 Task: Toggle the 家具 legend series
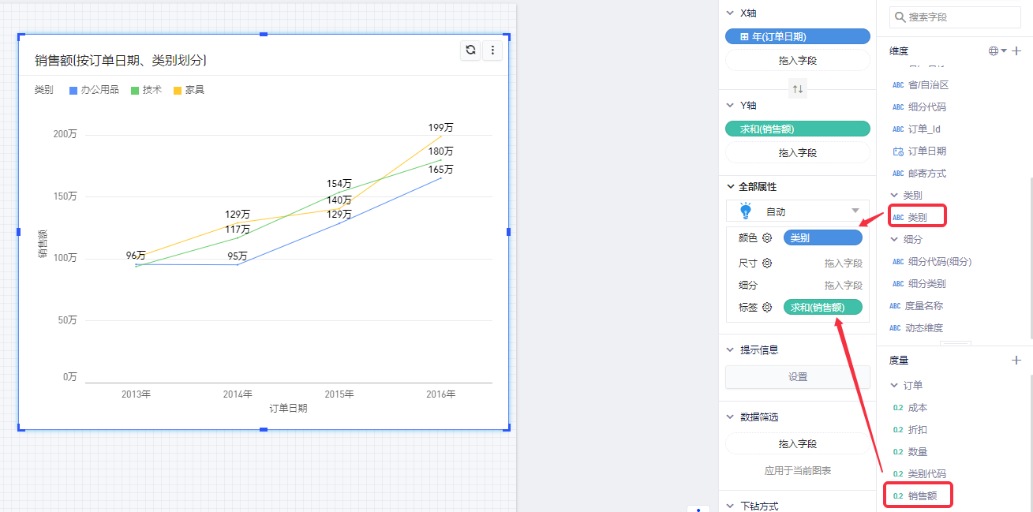point(189,90)
